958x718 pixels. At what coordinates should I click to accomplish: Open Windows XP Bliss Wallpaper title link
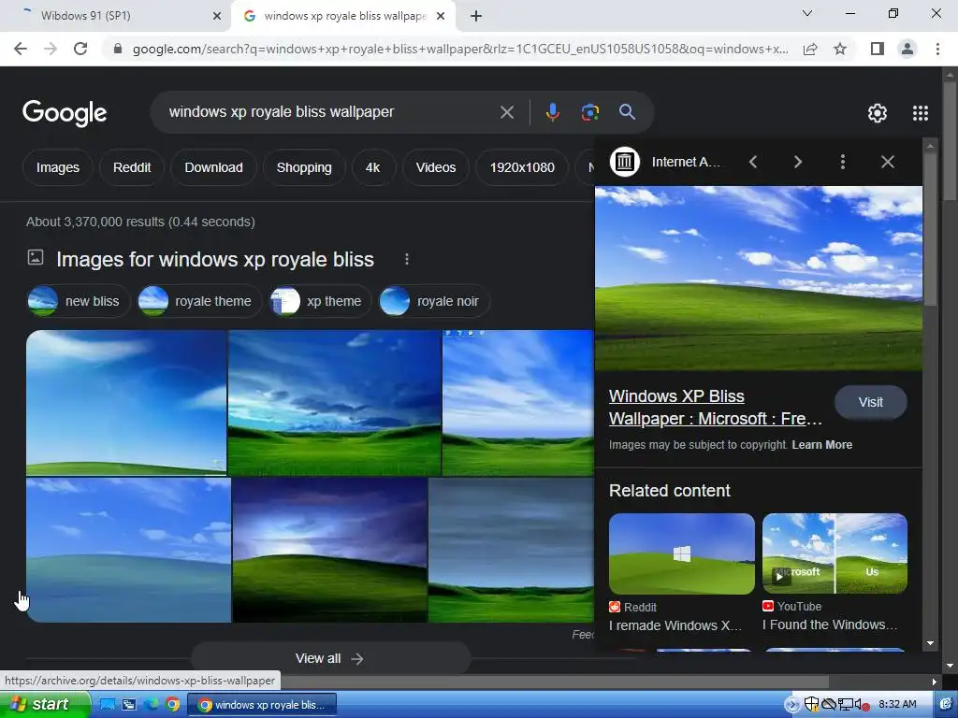716,408
